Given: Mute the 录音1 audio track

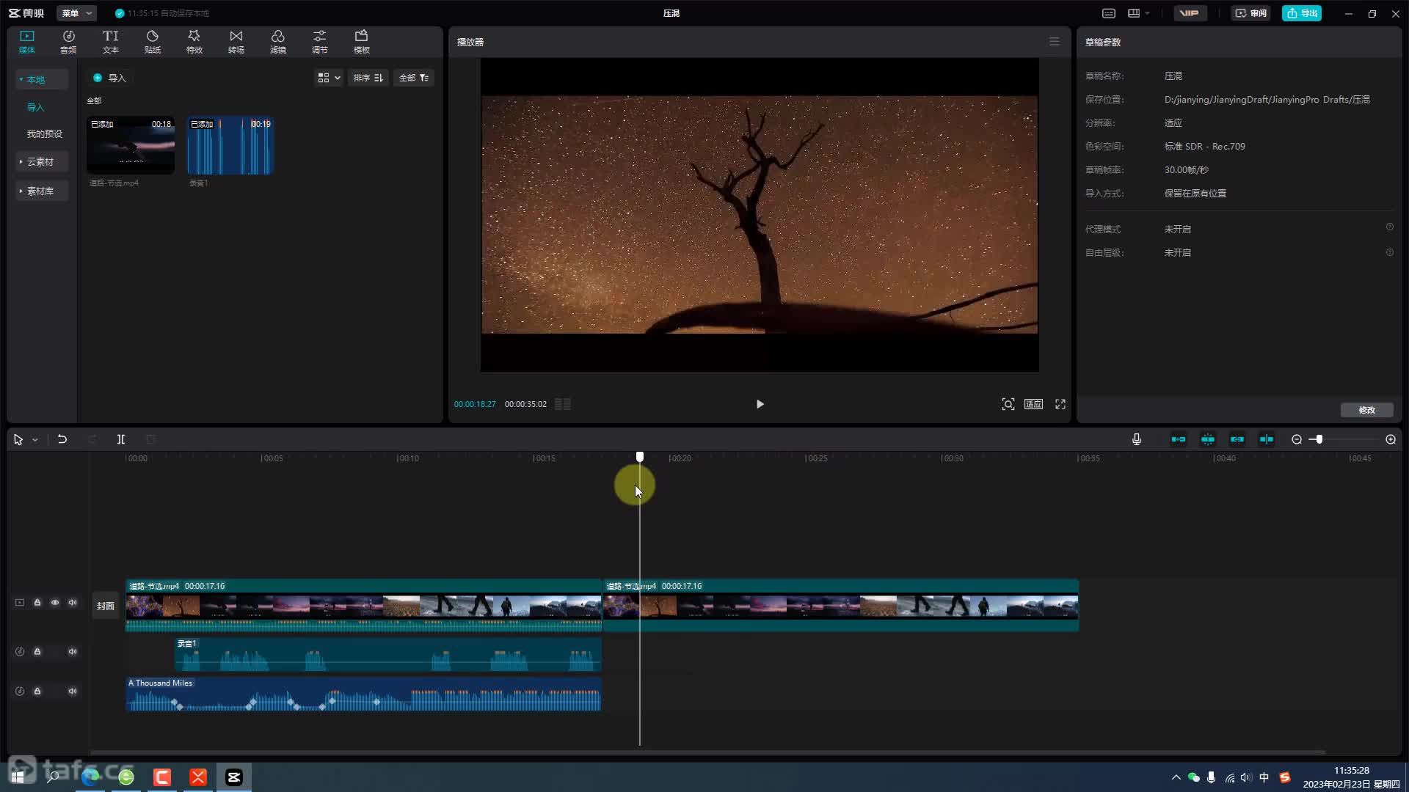Looking at the screenshot, I should 73,651.
